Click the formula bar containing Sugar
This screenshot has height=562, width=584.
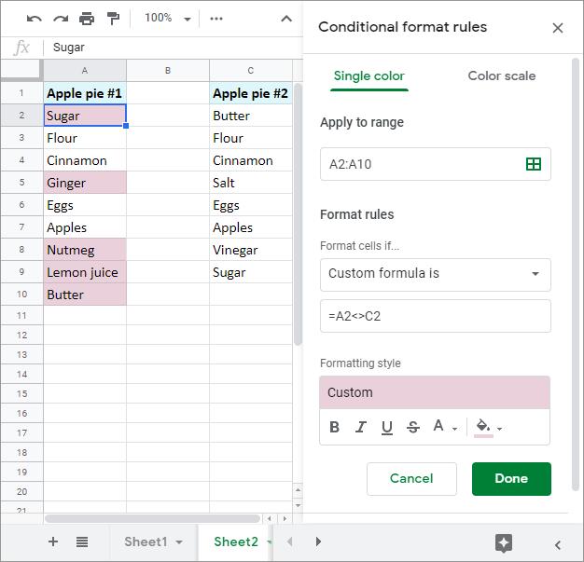point(174,48)
